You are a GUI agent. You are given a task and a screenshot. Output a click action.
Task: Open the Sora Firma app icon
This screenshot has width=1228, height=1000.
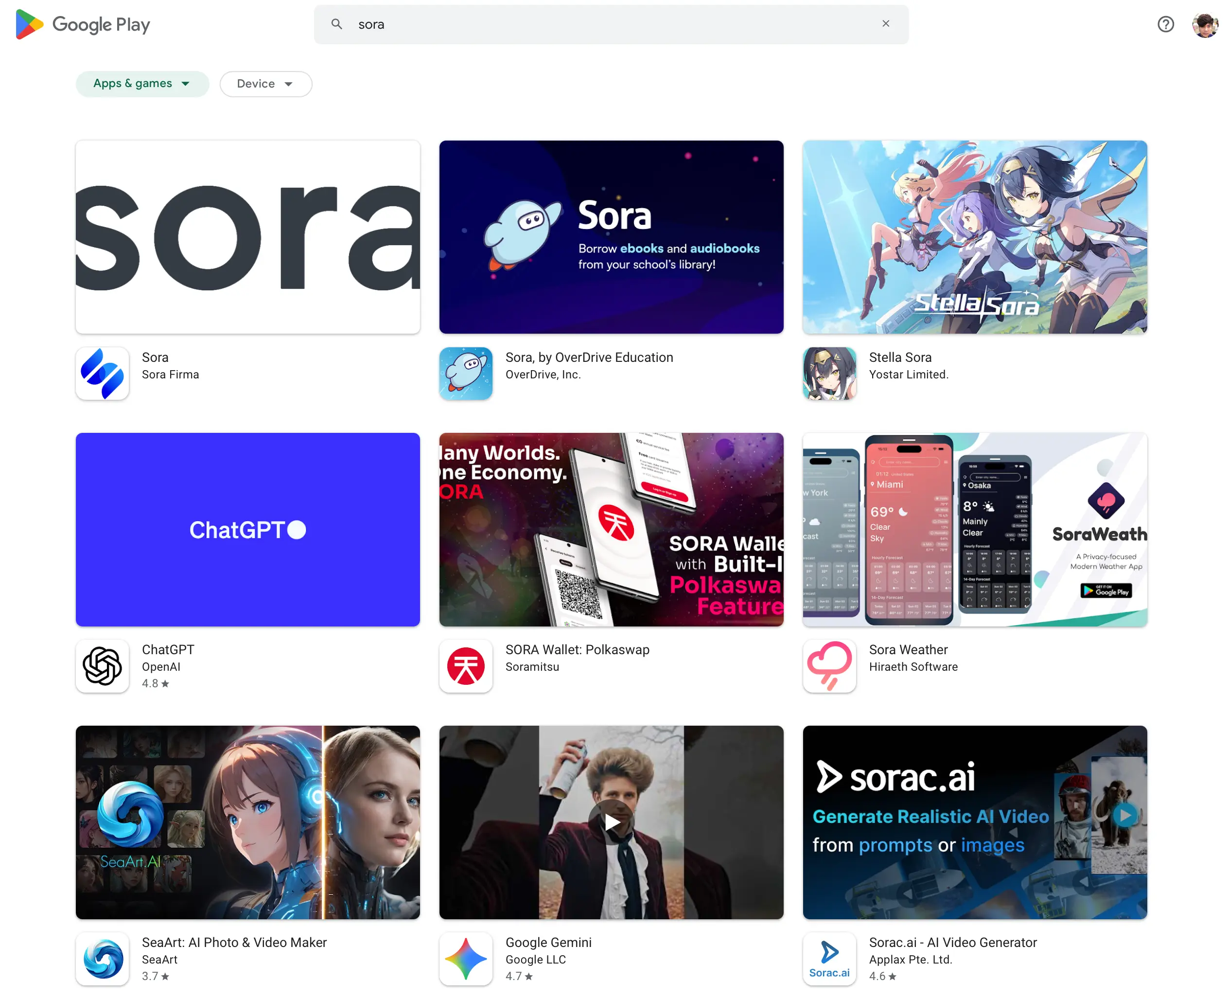tap(102, 373)
